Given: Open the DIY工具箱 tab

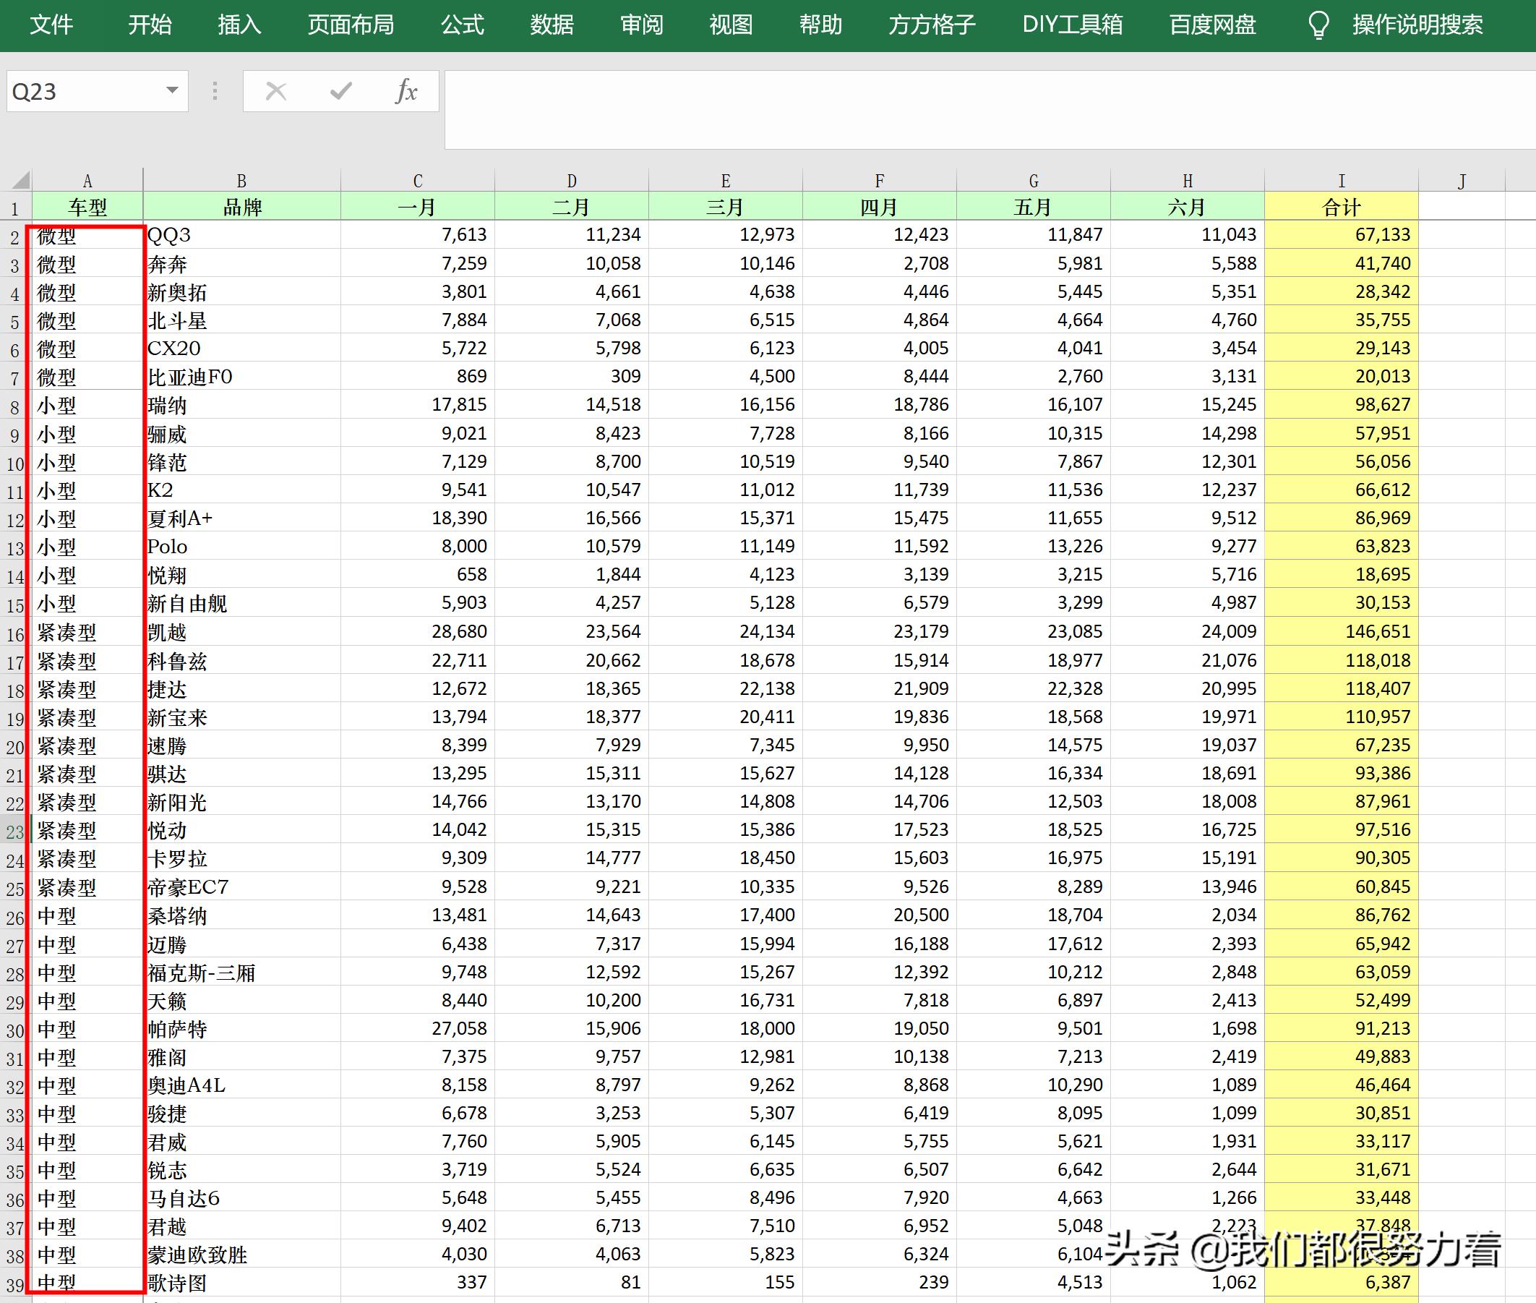Looking at the screenshot, I should (x=1072, y=25).
